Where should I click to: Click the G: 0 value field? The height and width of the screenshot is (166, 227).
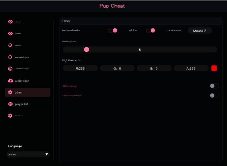(117, 68)
